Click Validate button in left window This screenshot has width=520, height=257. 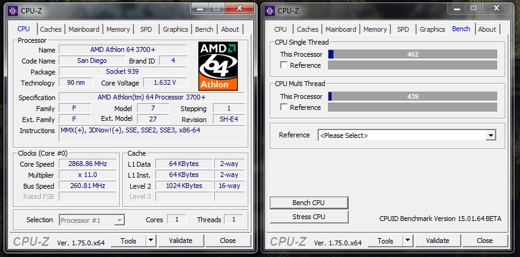[180, 241]
